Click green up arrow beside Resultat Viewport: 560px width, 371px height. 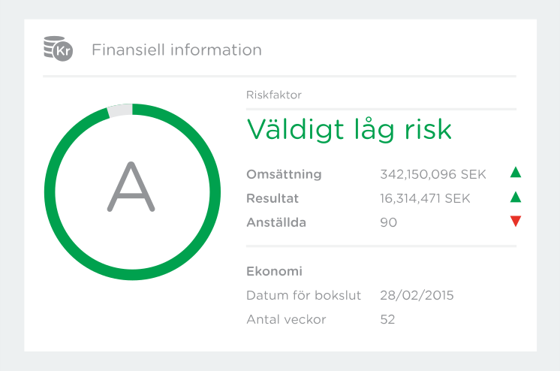pyautogui.click(x=515, y=198)
